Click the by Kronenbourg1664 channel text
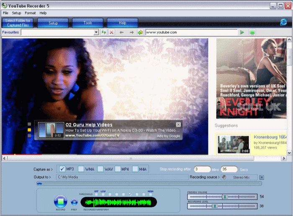293x216 pixels. point(270,143)
